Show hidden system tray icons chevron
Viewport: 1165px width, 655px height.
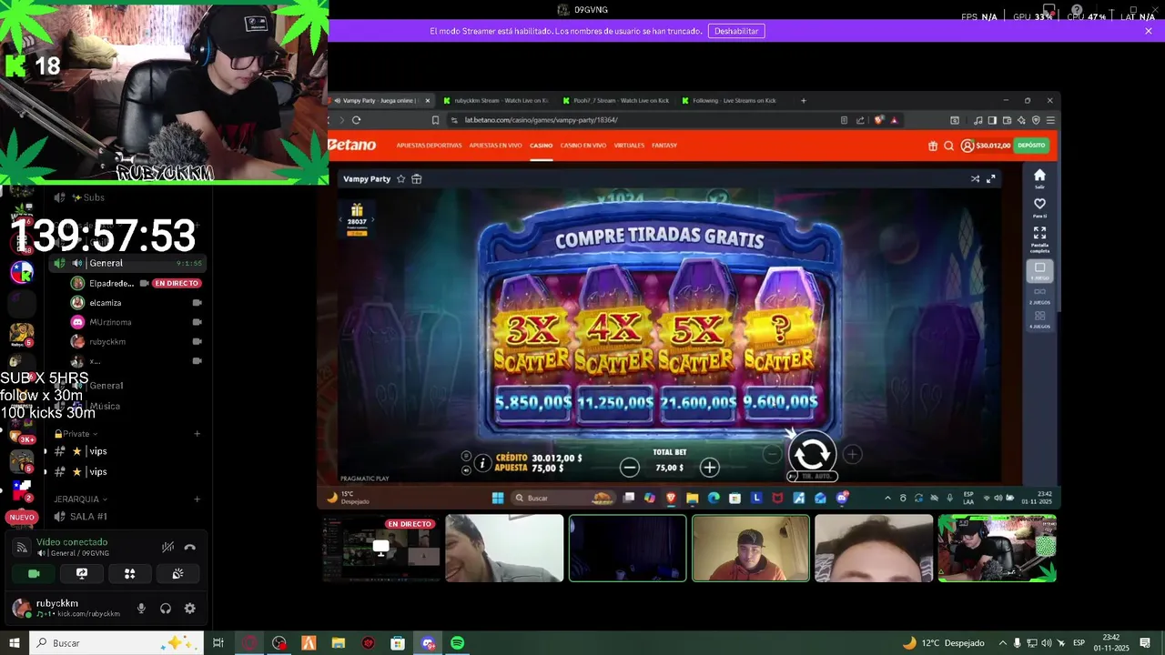tap(1003, 643)
